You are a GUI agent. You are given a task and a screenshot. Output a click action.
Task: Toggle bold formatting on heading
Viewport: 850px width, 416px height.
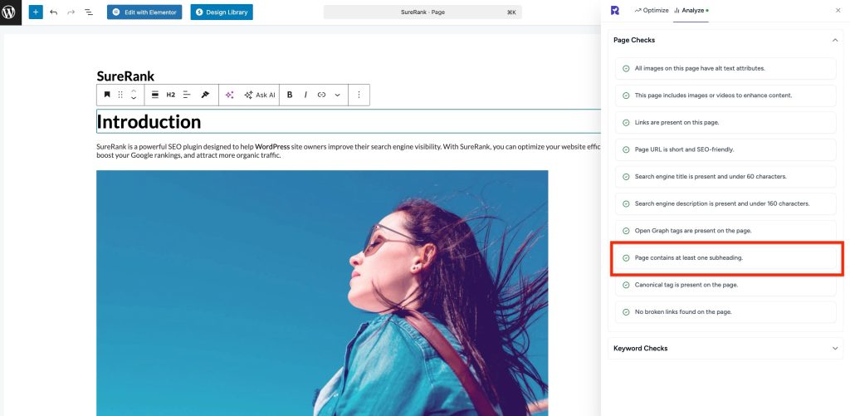[290, 95]
